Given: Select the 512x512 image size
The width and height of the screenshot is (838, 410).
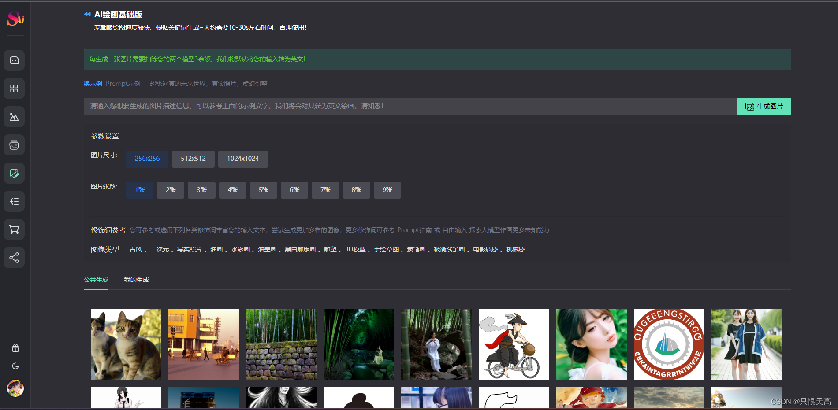Looking at the screenshot, I should click(193, 159).
